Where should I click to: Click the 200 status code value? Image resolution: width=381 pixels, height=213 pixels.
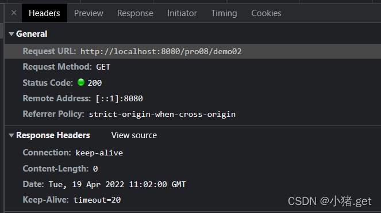[x=95, y=83]
